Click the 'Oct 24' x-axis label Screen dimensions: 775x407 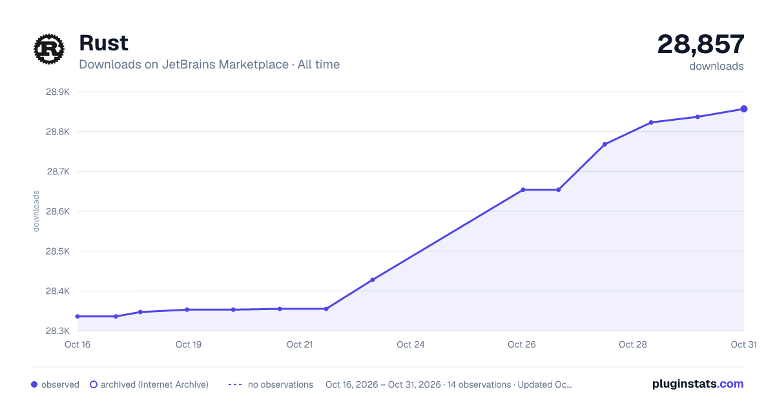point(411,344)
